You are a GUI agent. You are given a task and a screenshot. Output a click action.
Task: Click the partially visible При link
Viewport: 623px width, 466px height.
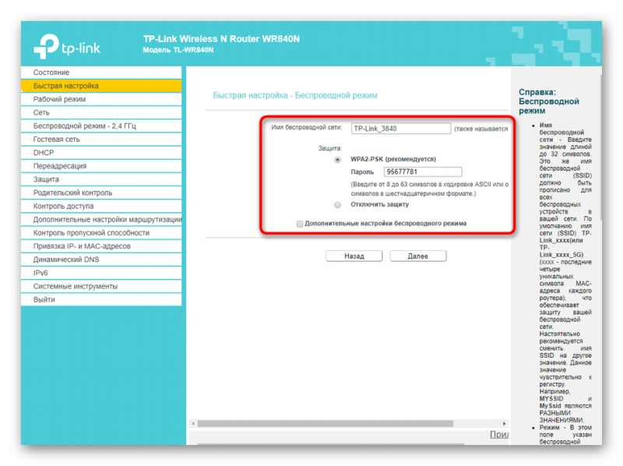pyautogui.click(x=499, y=435)
